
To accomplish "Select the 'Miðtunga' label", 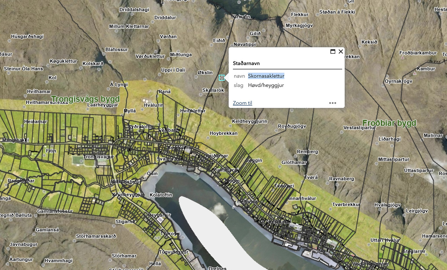I will pyautogui.click(x=181, y=54).
